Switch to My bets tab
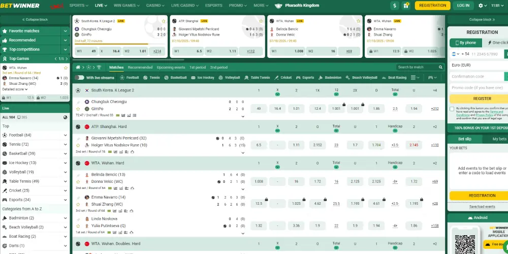The width and height of the screenshot is (508, 254). click(x=499, y=139)
